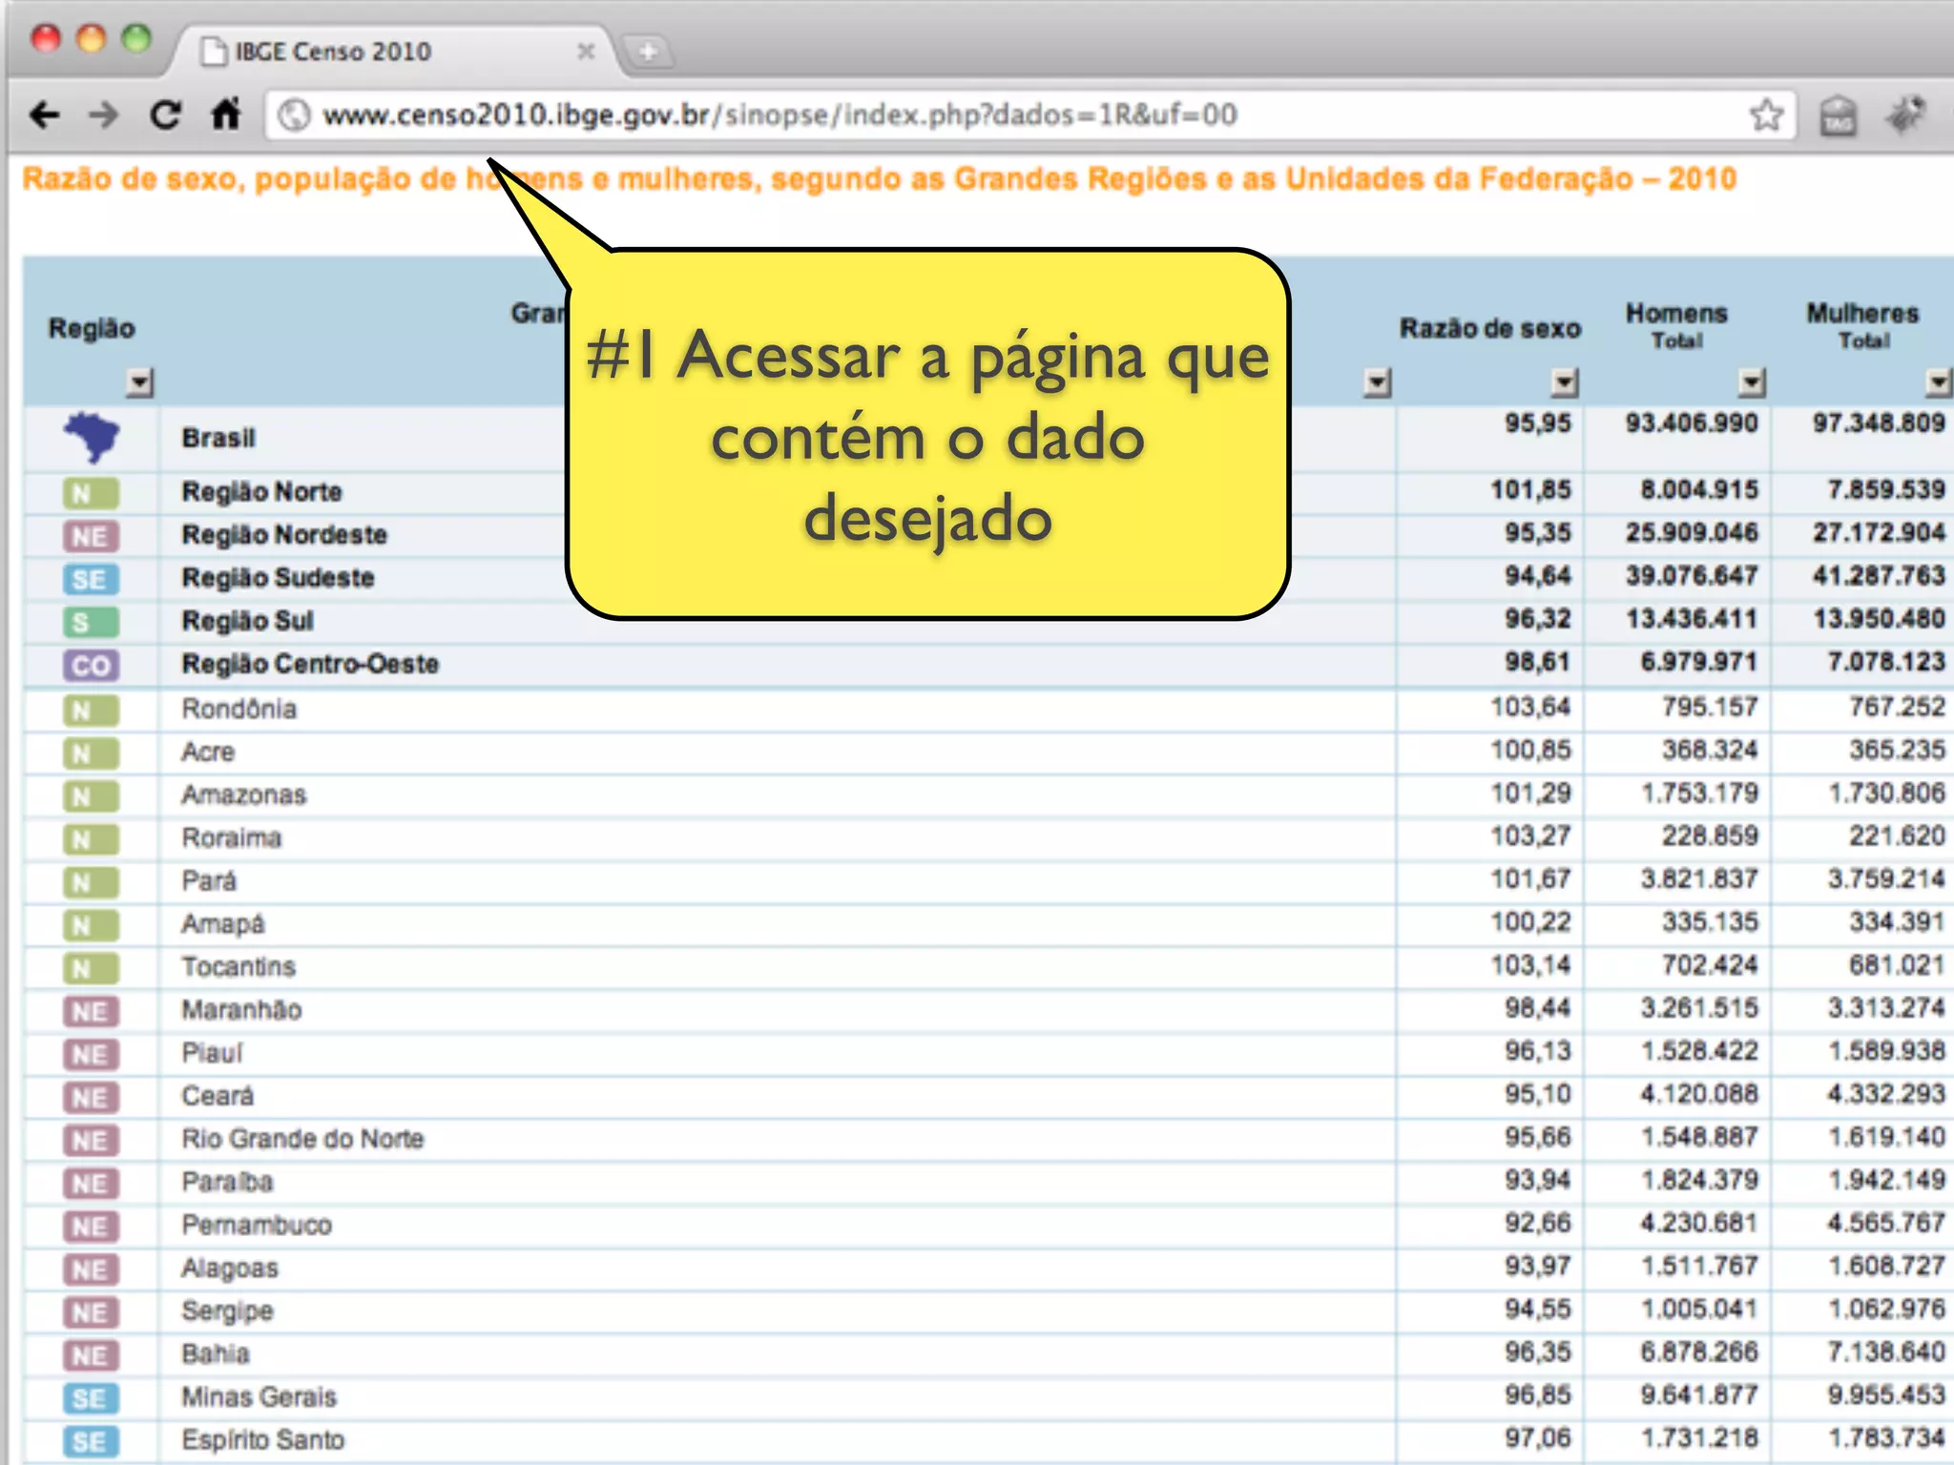Viewport: 1954px width, 1465px height.
Task: Click the Piauí state name
Action: 212,1053
